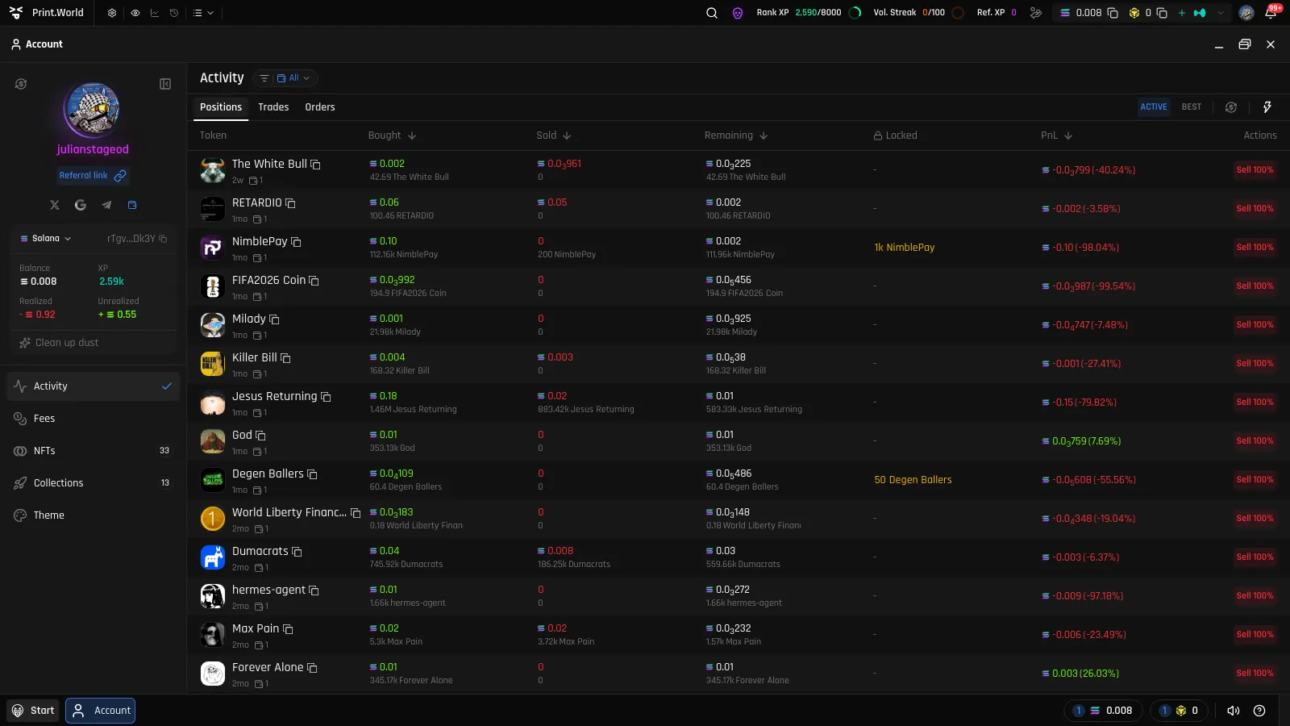Open the notifications bell with 99+ badge
The image size is (1290, 726).
[1271, 13]
